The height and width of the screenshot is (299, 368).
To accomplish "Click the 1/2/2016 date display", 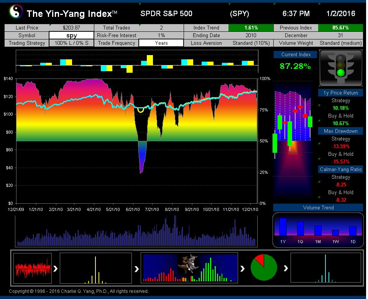I will (x=341, y=14).
